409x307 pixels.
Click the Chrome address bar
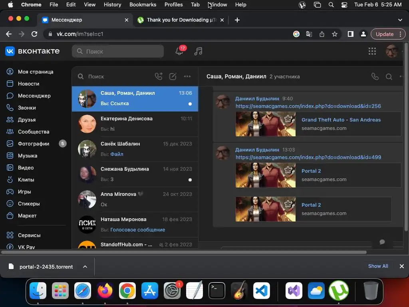pyautogui.click(x=167, y=34)
